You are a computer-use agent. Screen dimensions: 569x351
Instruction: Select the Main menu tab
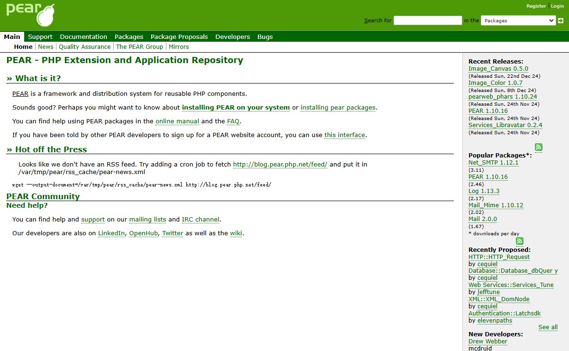(x=12, y=37)
